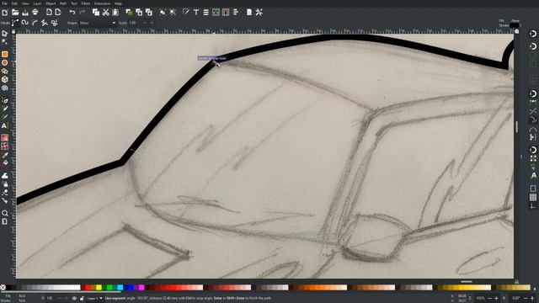Viewport: 539px width, 303px height.
Task: Click the Duplicate icon
Action: (x=129, y=13)
